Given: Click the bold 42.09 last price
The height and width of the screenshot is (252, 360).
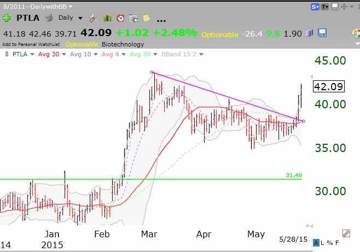Looking at the screenshot, I should click(96, 33).
